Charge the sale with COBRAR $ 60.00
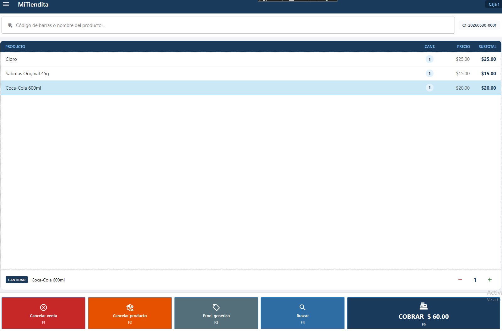This screenshot has height=331, width=502. [424, 313]
